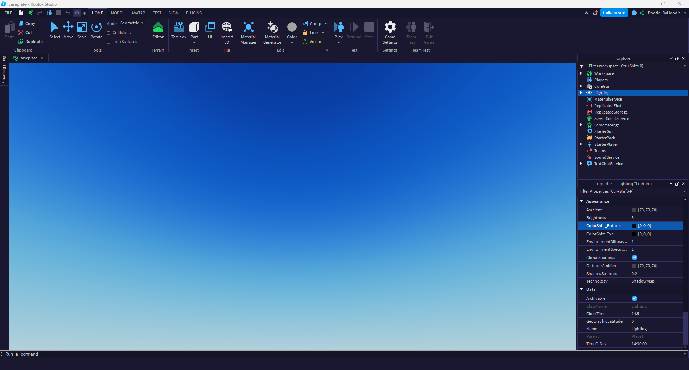This screenshot has height=370, width=689.
Task: Open the Toolbox
Action: 179,30
